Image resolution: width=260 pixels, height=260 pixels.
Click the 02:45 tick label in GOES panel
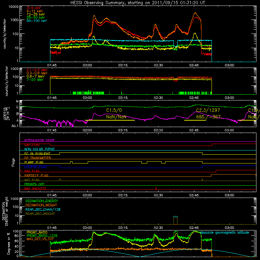coord(194,130)
